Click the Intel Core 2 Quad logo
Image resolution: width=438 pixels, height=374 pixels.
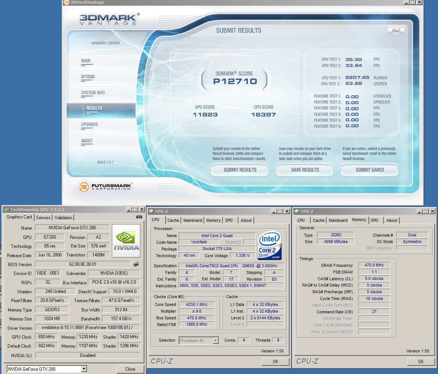(x=269, y=245)
